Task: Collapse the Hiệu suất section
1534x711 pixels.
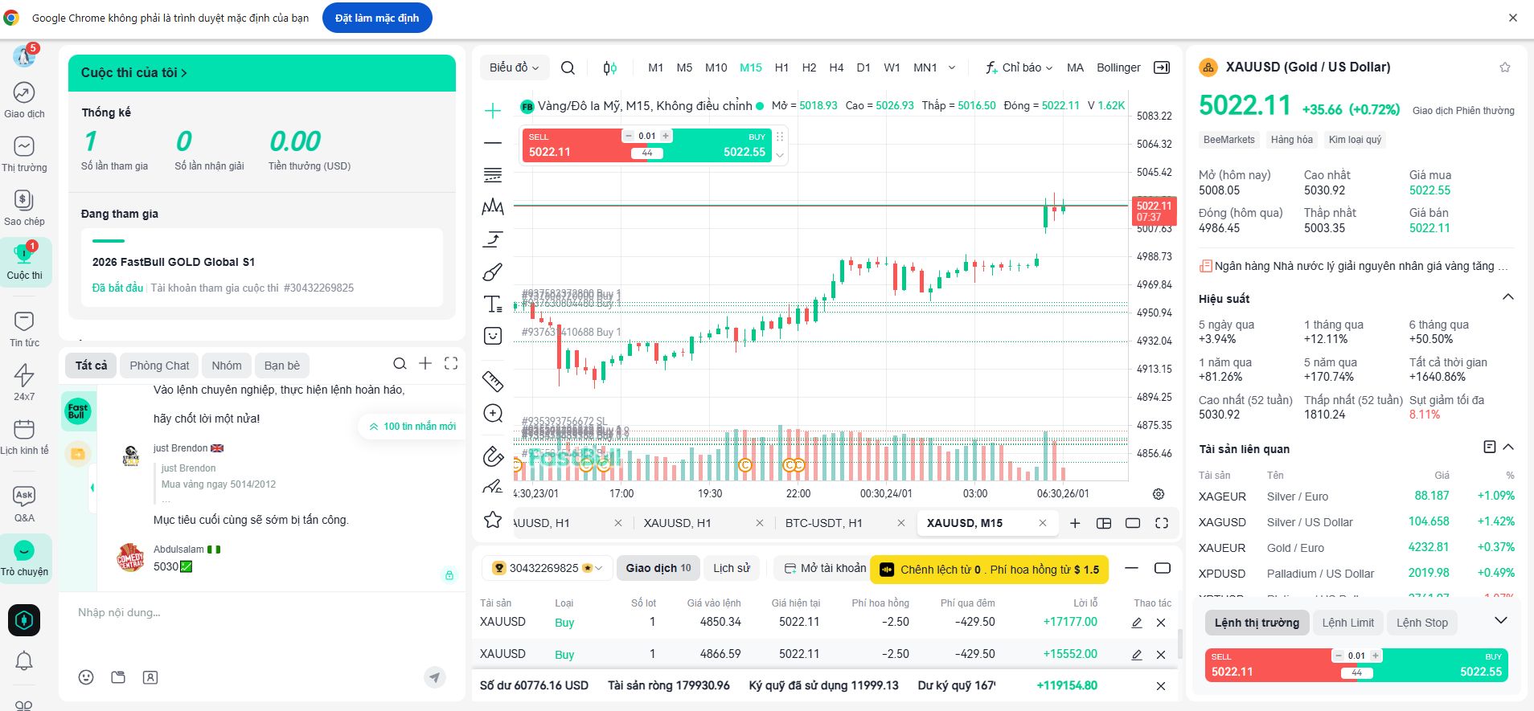Action: [x=1508, y=297]
